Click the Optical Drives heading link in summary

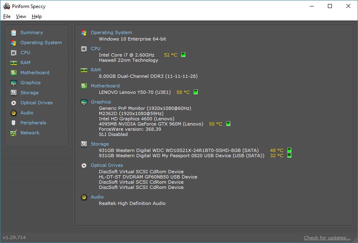(107, 165)
